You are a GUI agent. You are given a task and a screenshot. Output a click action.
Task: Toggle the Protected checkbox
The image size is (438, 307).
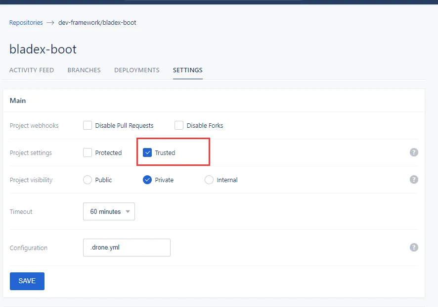pos(88,153)
